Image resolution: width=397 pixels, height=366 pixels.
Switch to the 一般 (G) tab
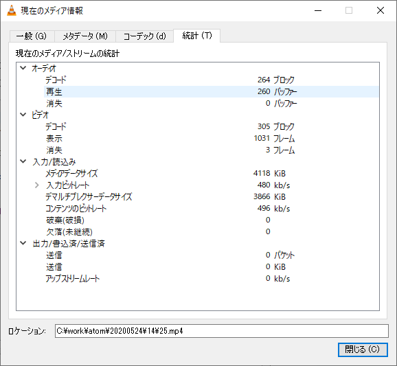point(32,36)
